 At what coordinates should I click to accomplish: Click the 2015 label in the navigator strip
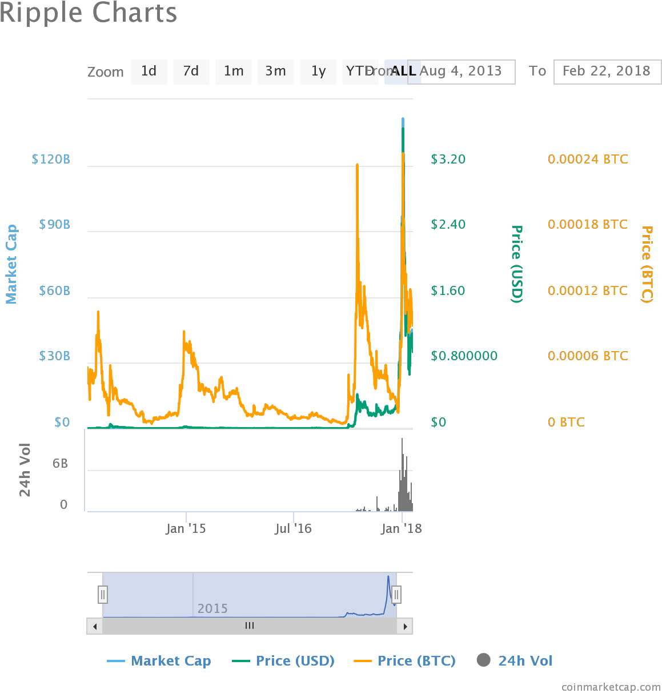pyautogui.click(x=214, y=608)
